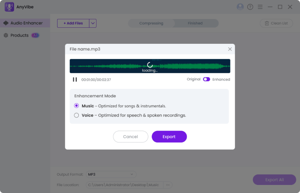
Task: Expand the Add Files dropdown arrow
Action: click(93, 23)
